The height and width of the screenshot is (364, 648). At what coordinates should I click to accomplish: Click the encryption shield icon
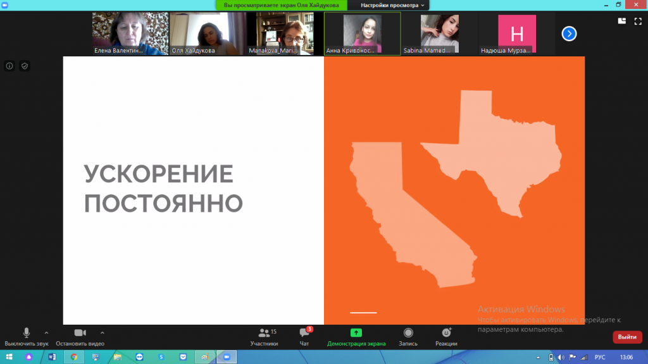[x=25, y=66]
